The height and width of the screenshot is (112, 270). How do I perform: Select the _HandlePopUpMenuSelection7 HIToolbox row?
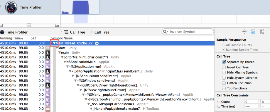click(107, 109)
